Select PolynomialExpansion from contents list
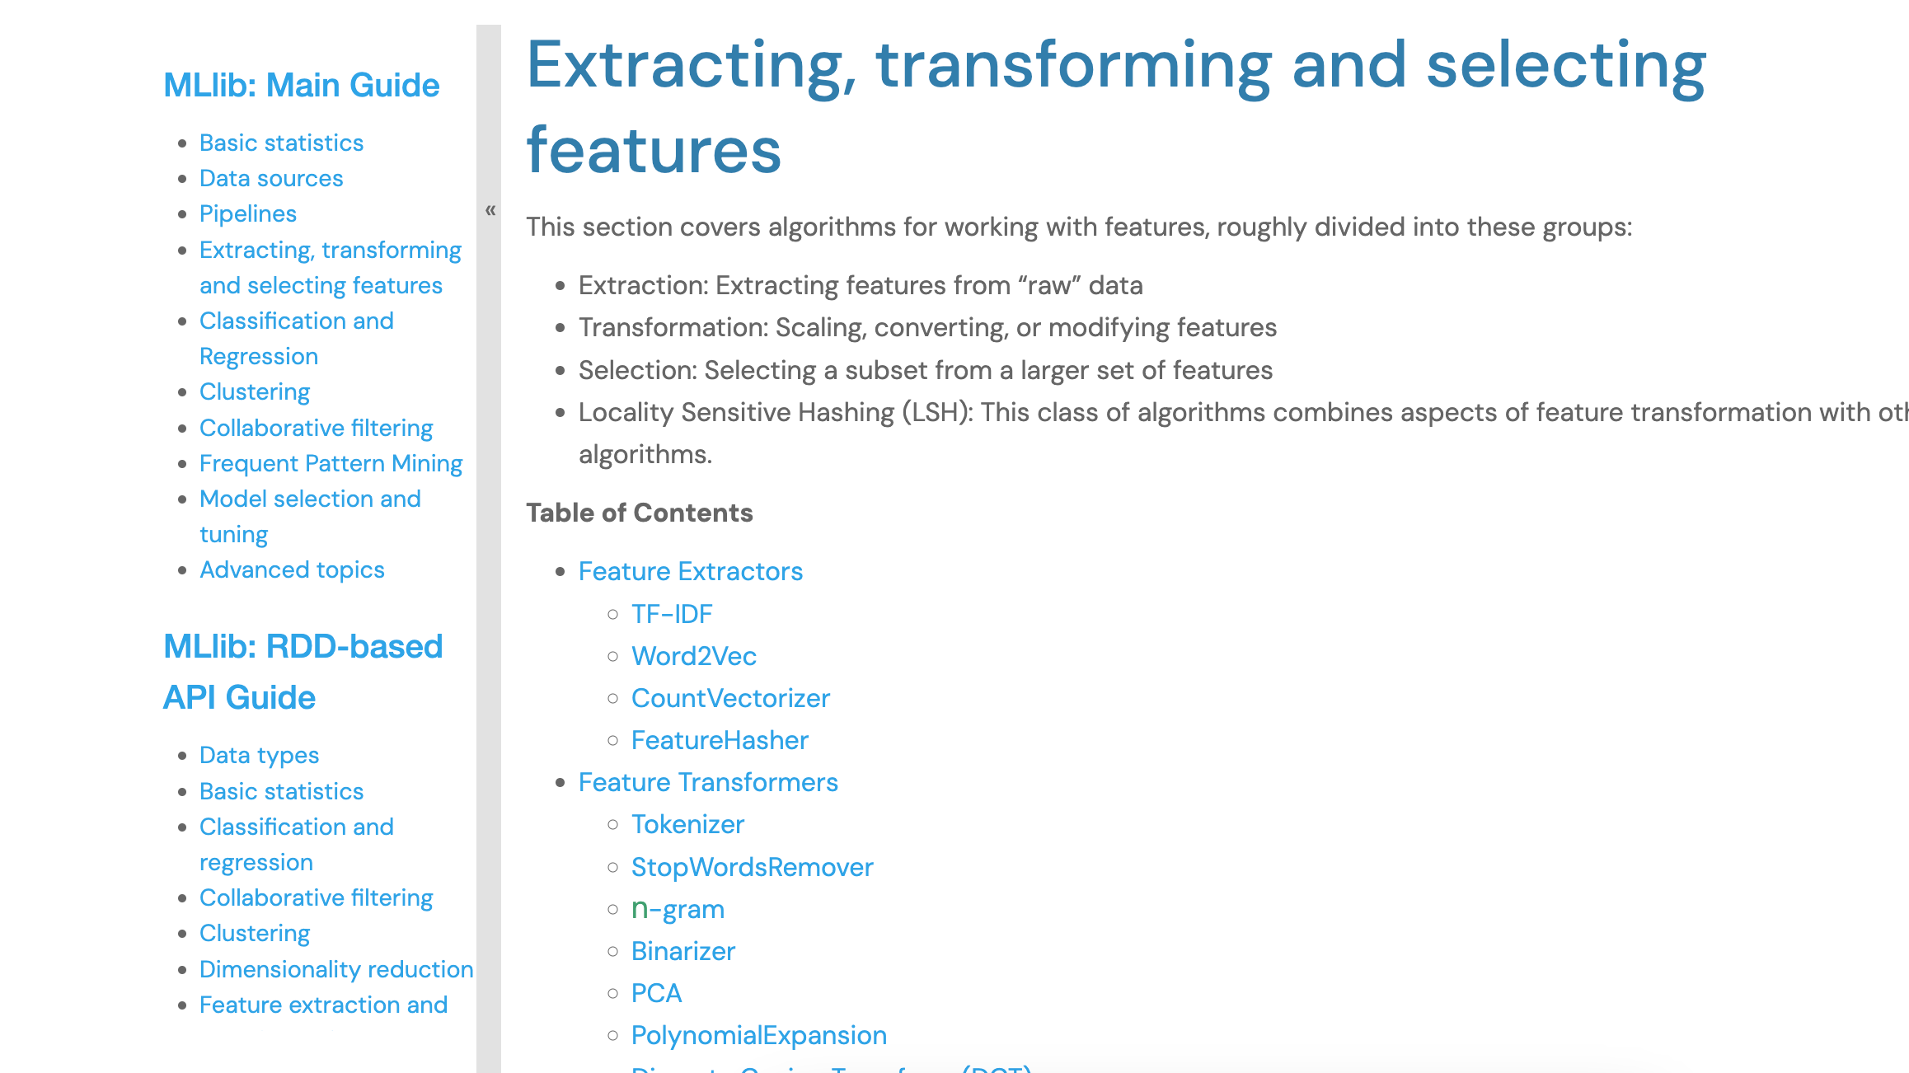 point(759,1035)
